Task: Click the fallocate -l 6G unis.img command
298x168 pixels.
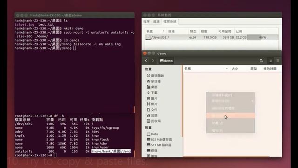Action: (x=97, y=44)
